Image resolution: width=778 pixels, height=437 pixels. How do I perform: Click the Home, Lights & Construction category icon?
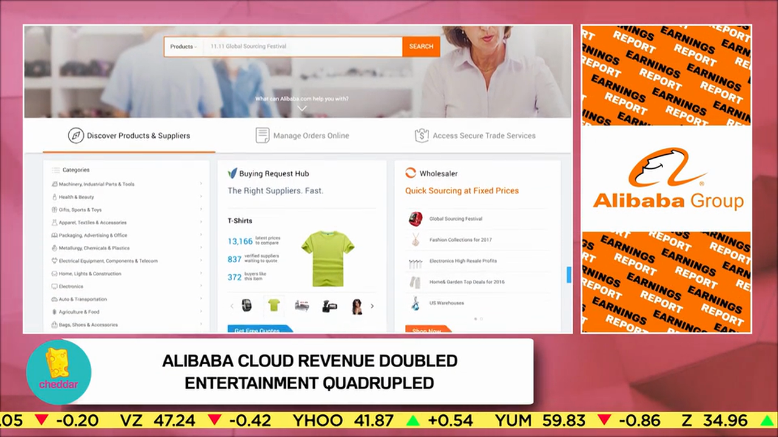54,273
